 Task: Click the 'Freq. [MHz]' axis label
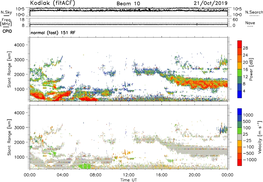(6, 22)
